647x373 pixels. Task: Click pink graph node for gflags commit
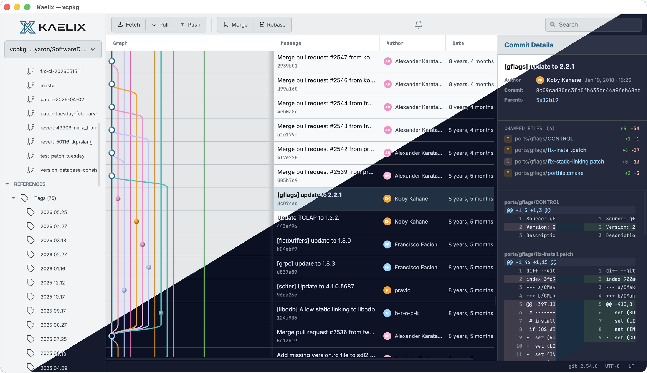(x=118, y=198)
